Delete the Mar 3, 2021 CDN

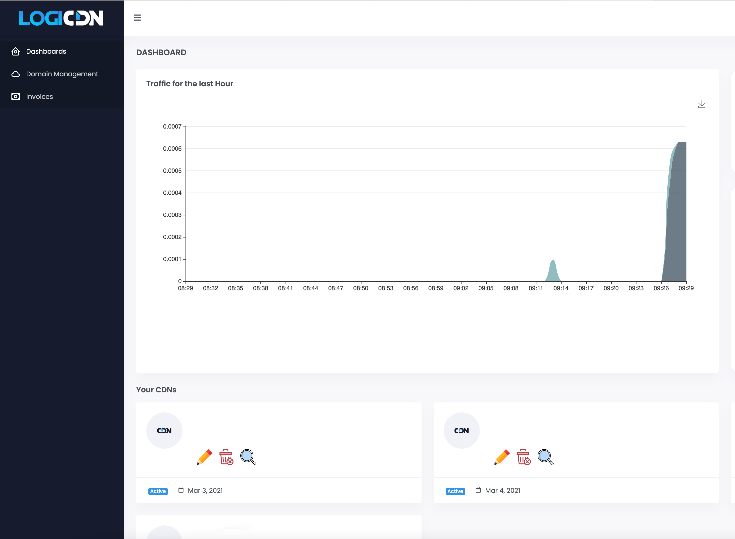[226, 457]
